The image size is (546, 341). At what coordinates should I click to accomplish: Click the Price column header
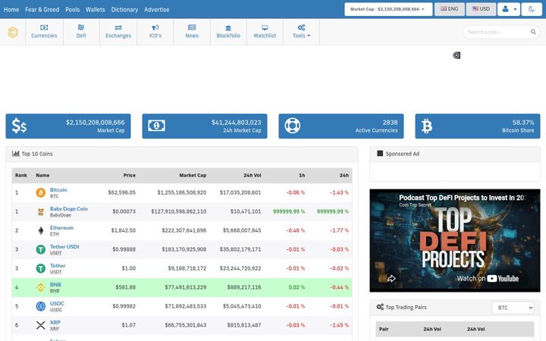tap(129, 175)
